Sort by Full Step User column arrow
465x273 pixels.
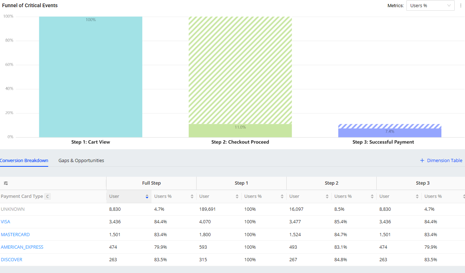point(147,196)
